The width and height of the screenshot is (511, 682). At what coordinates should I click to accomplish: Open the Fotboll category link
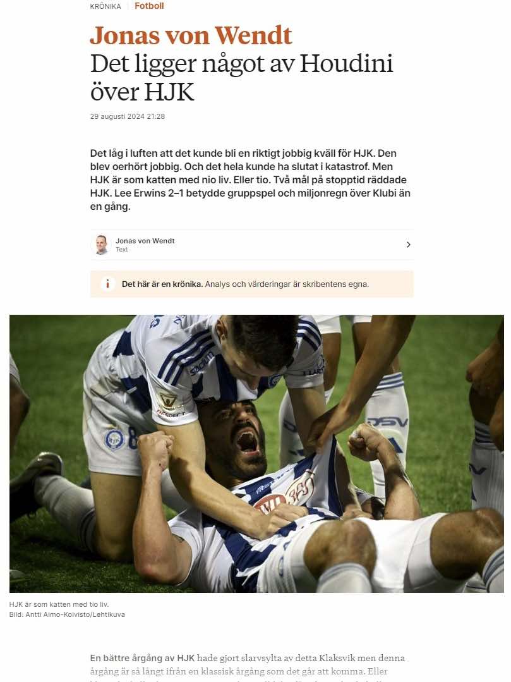(149, 6)
